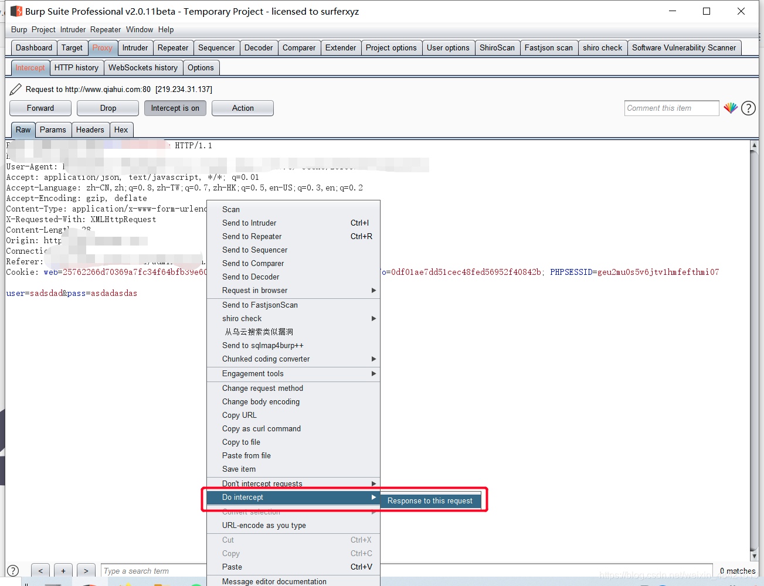Choose Send to Sequencer
The height and width of the screenshot is (586, 764).
(293, 250)
